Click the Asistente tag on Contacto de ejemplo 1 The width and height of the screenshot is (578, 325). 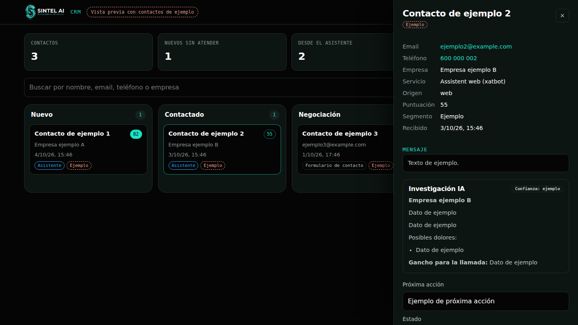click(x=49, y=165)
